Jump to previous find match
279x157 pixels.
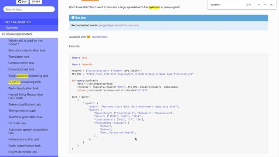click(259, 5)
